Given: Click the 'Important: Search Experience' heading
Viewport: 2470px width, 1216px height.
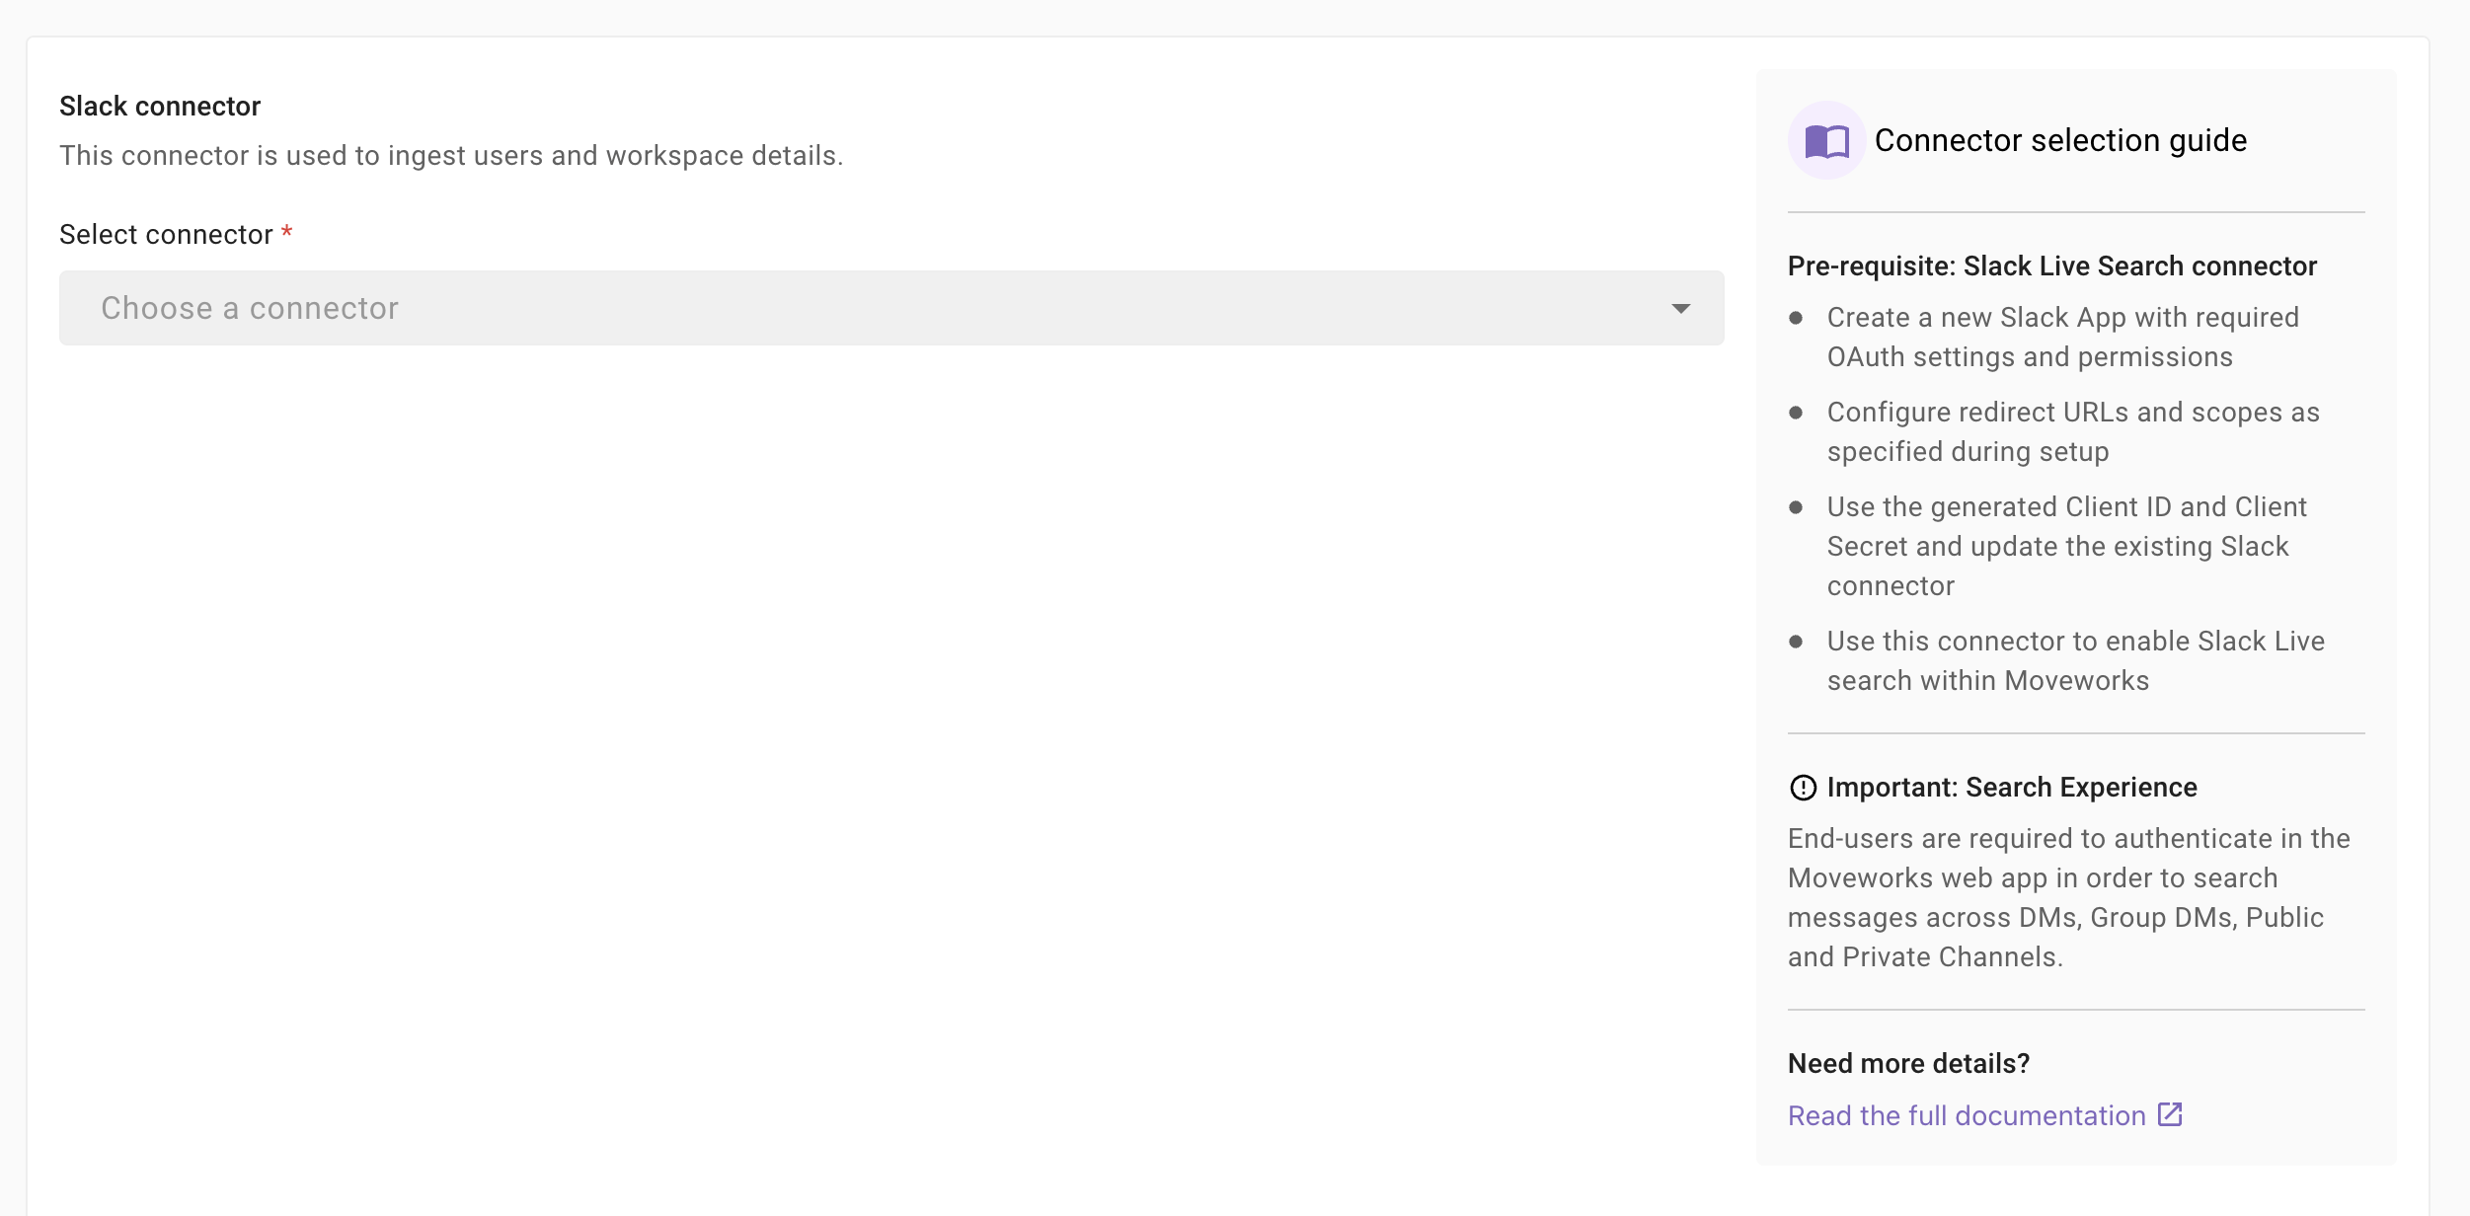Looking at the screenshot, I should coord(2011,788).
